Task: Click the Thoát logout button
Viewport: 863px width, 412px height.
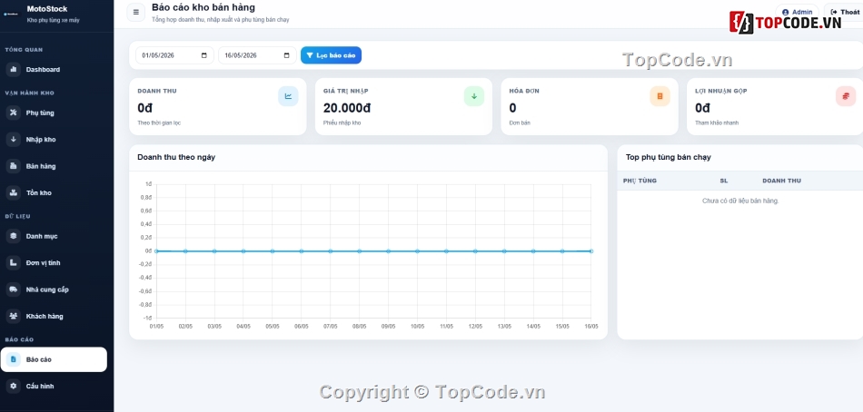Action: point(845,12)
